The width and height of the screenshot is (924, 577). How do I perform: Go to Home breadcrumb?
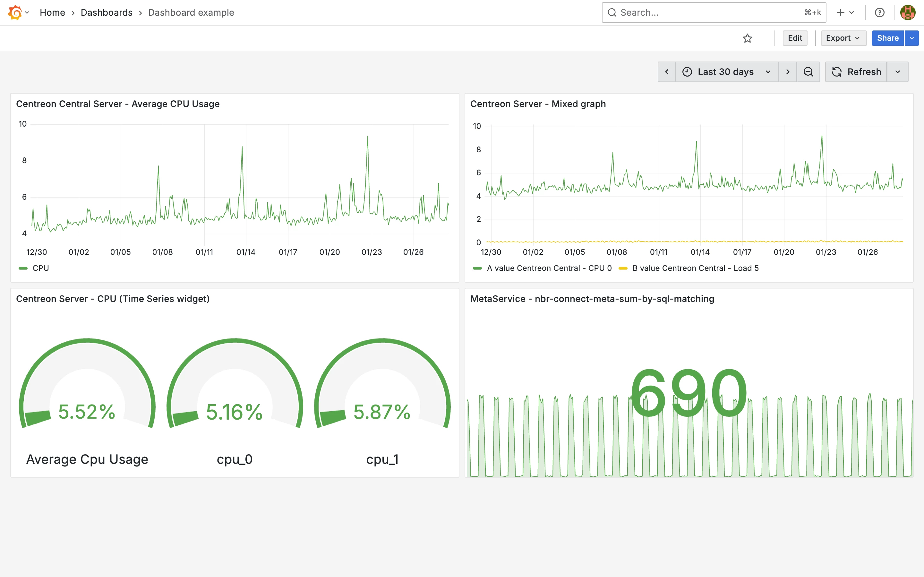point(52,13)
